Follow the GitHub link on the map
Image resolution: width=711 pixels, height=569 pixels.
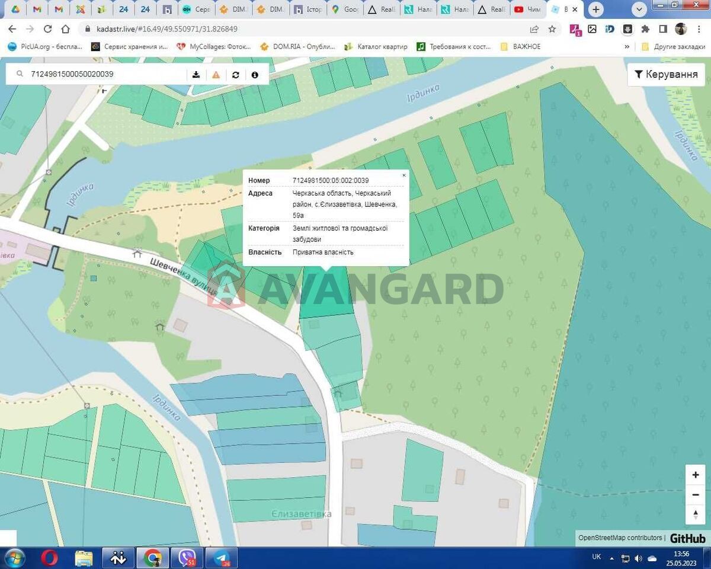click(687, 538)
